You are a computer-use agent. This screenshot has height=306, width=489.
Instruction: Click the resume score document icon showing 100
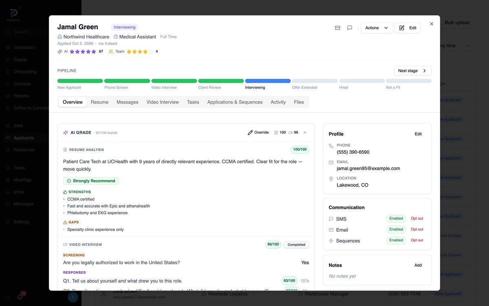click(x=276, y=133)
